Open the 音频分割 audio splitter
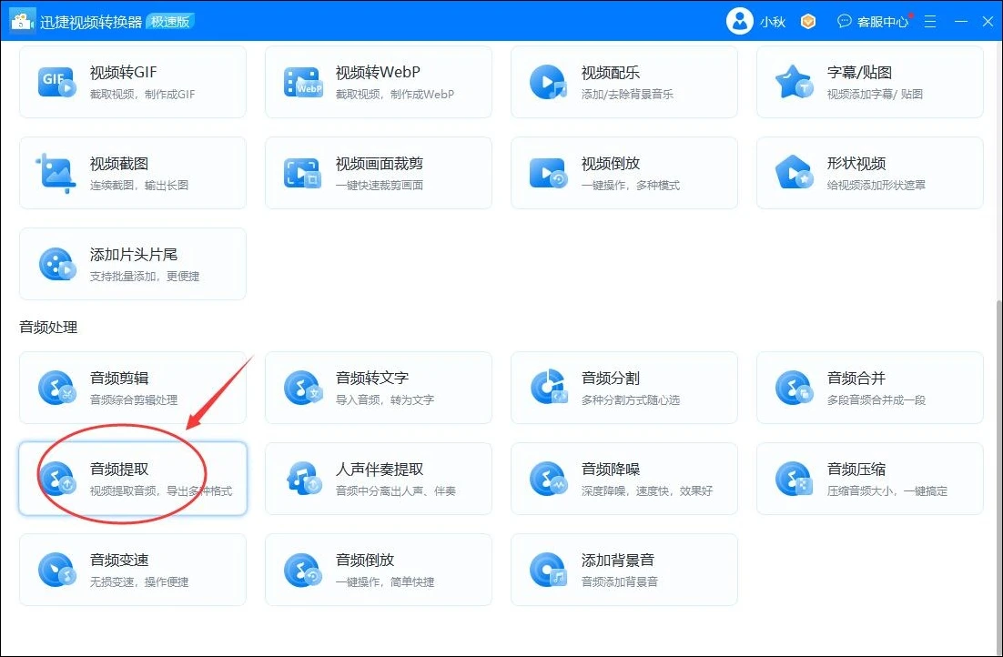Image resolution: width=1003 pixels, height=657 pixels. tap(624, 387)
